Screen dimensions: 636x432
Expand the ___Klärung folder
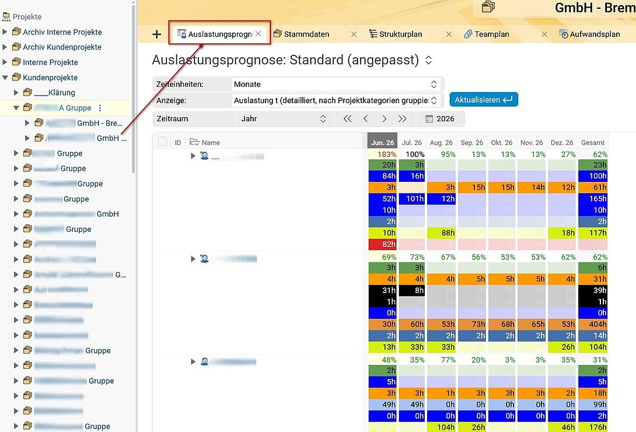tap(16, 92)
